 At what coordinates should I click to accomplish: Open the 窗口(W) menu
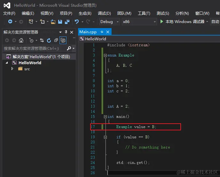(x=202, y=13)
